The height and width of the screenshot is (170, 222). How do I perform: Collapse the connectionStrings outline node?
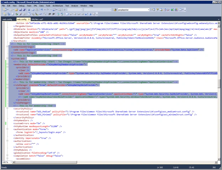[x=7, y=47]
